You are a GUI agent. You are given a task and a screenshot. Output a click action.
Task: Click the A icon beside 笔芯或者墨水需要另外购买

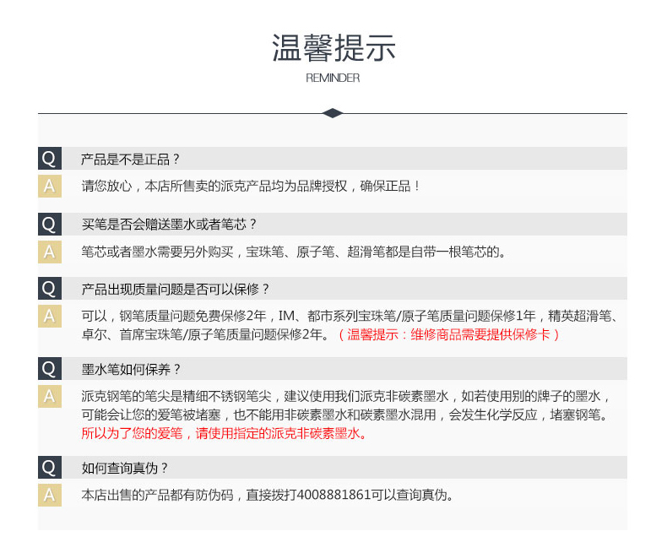point(50,252)
